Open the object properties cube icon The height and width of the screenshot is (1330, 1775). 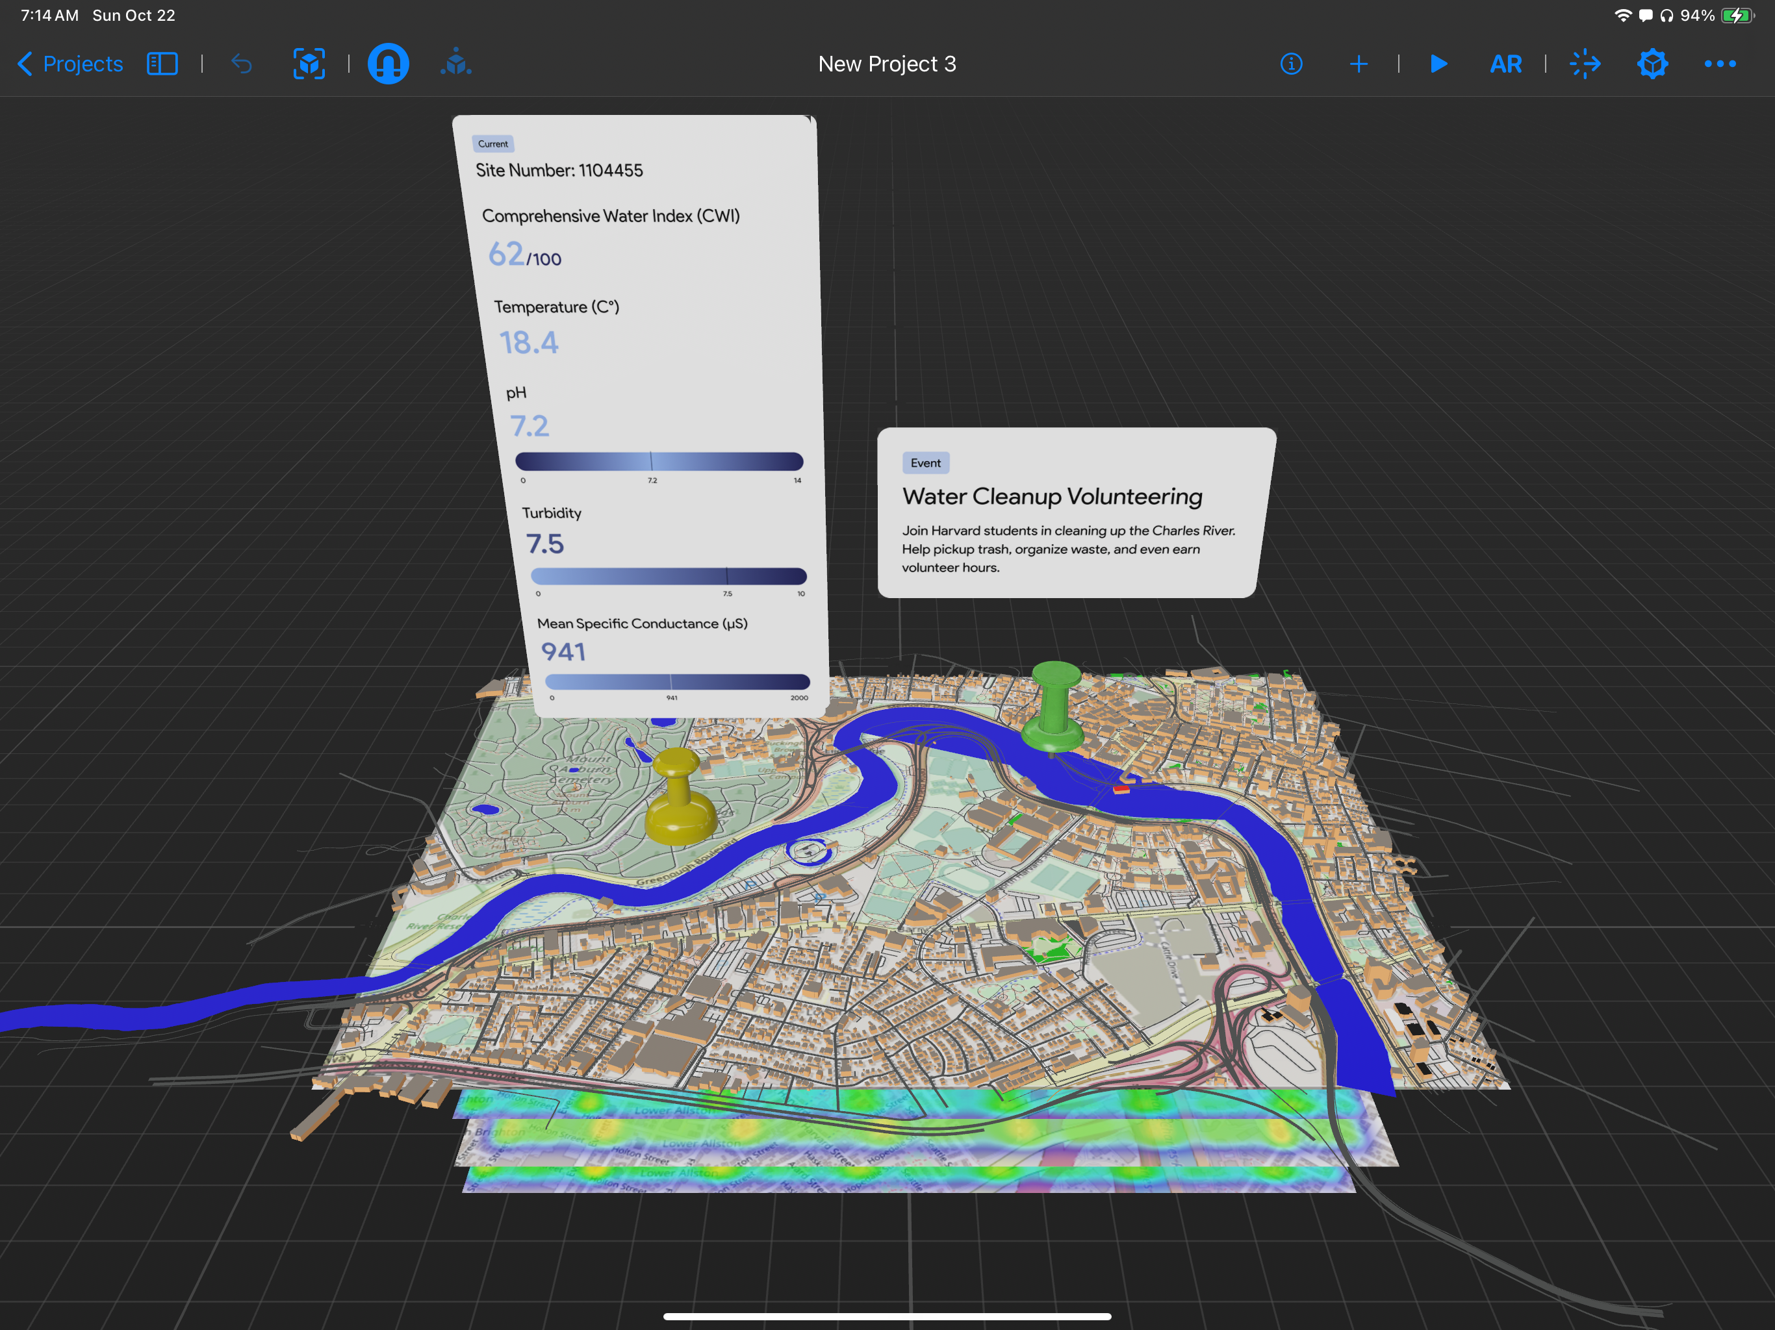coord(1652,64)
